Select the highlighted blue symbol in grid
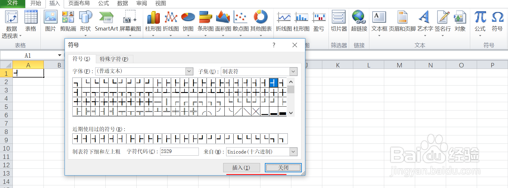This screenshot has height=188, width=508. 273,83
